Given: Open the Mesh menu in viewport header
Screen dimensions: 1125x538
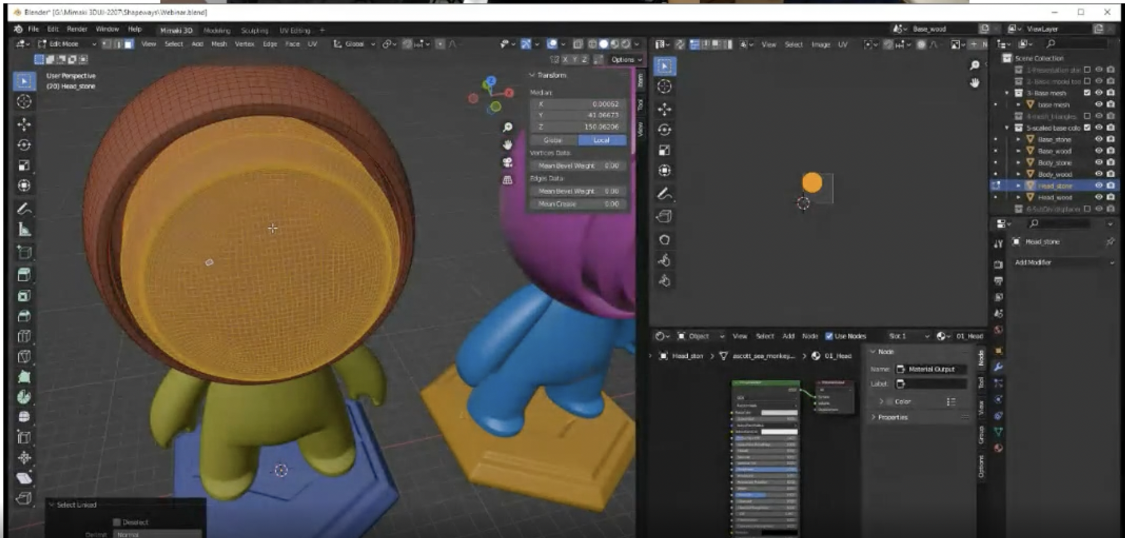Looking at the screenshot, I should coord(219,44).
